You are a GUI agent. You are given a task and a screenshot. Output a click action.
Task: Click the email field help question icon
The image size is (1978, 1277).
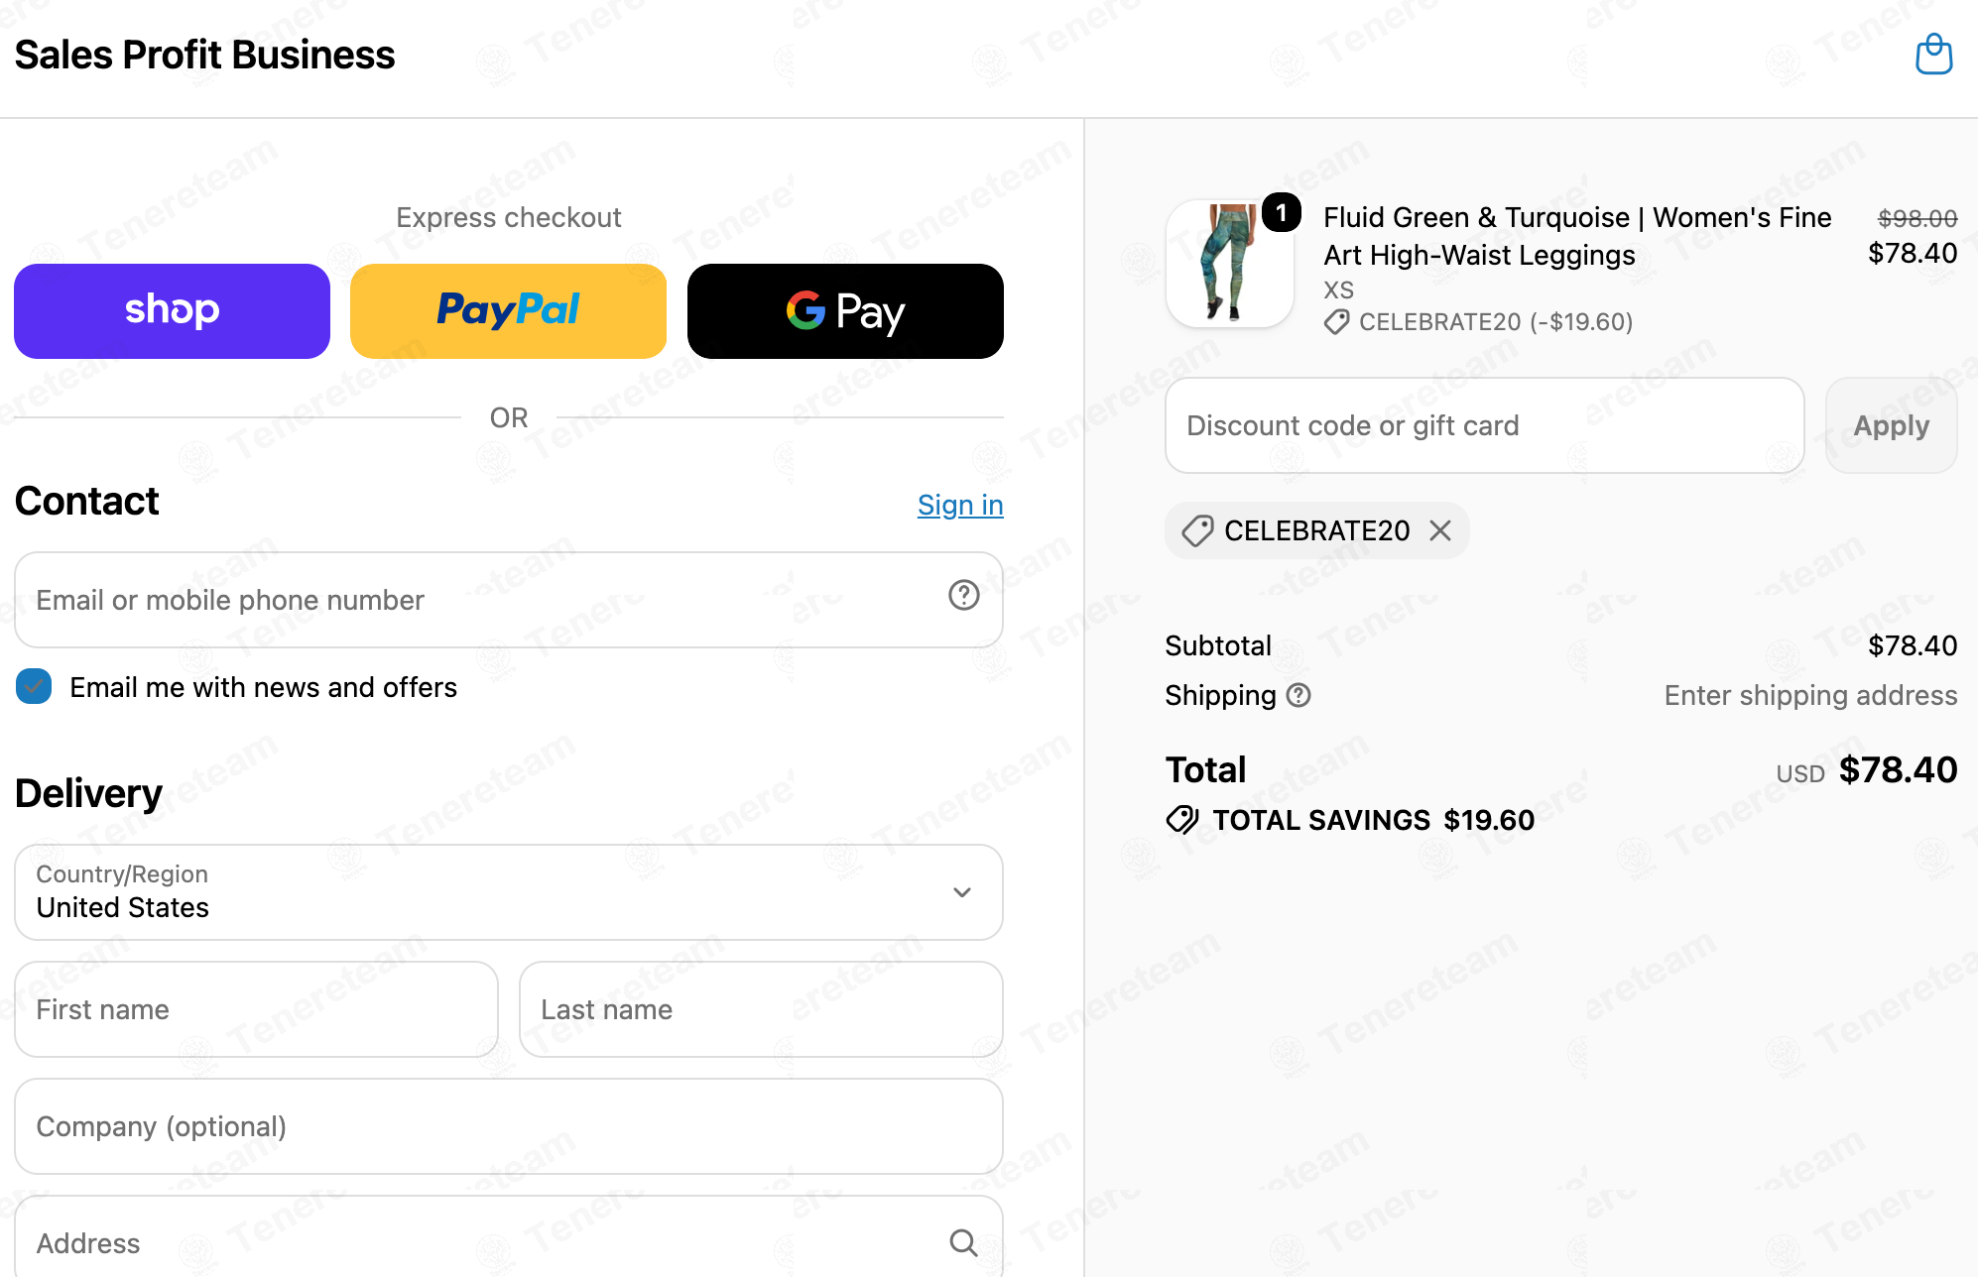coord(963,595)
